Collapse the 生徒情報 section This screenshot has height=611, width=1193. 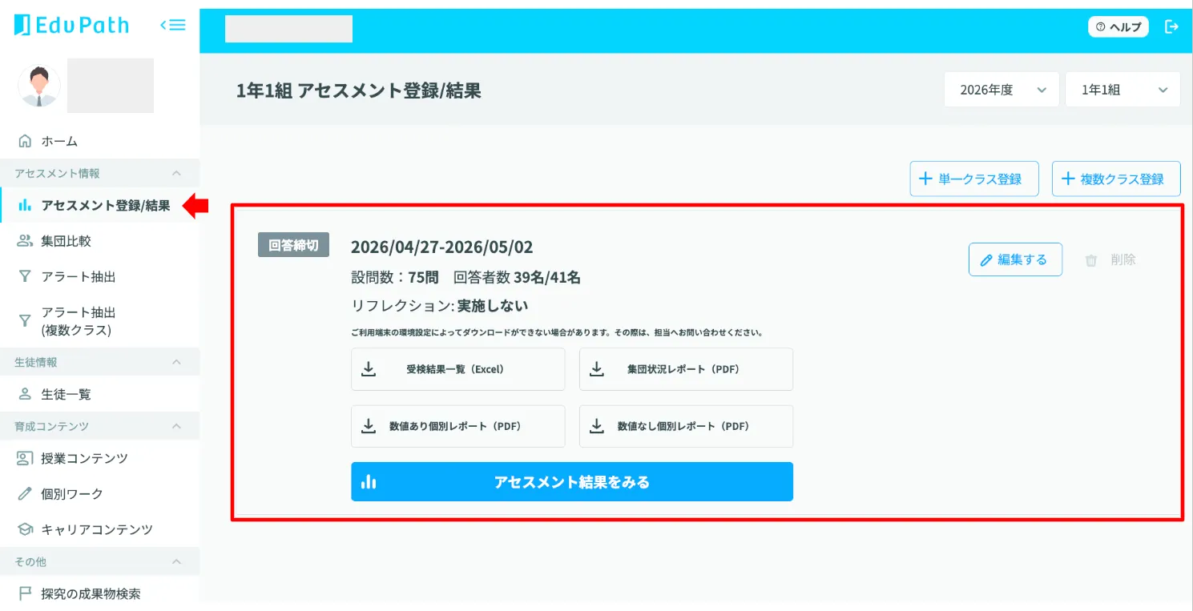pyautogui.click(x=99, y=362)
